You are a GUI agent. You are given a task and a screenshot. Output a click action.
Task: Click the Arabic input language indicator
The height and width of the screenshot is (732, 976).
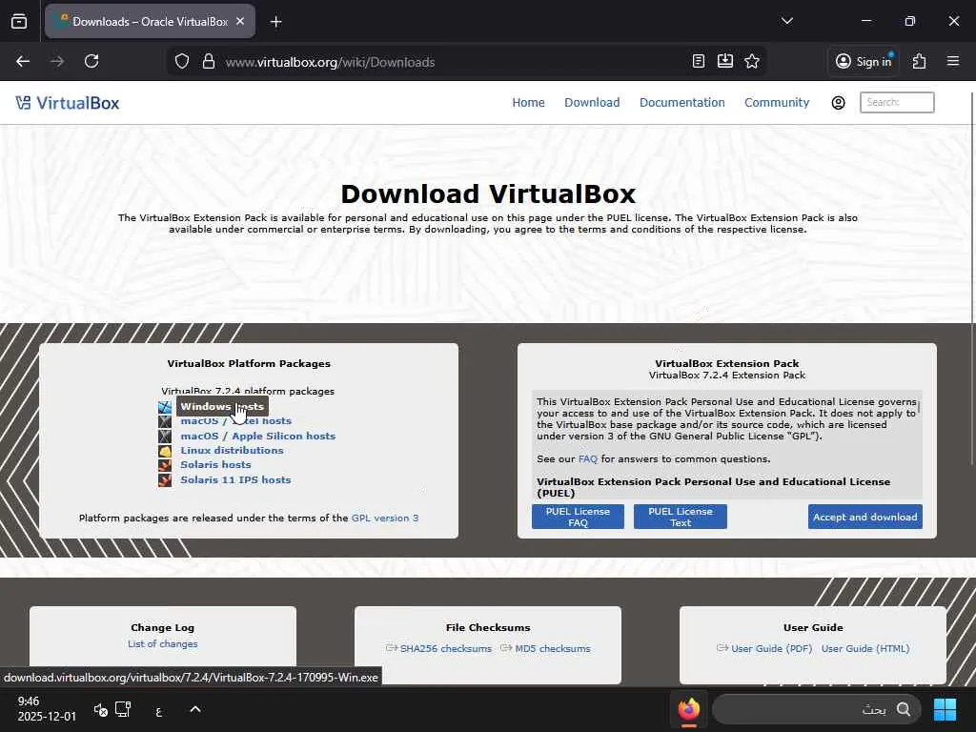(159, 710)
